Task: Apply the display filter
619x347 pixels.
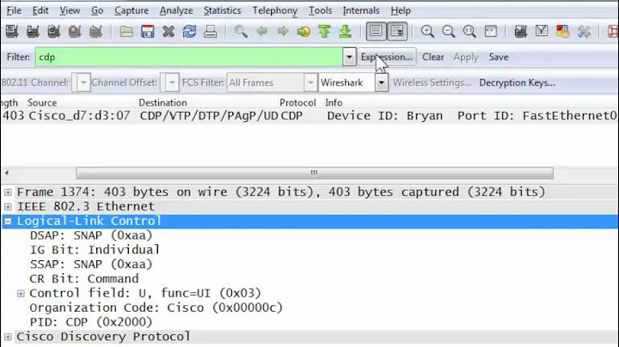Action: 466,58
